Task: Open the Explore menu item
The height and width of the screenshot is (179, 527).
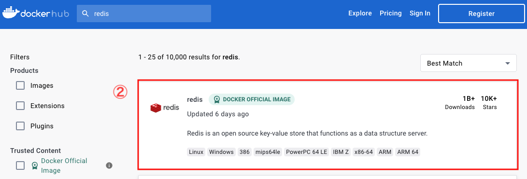Action: pyautogui.click(x=360, y=14)
